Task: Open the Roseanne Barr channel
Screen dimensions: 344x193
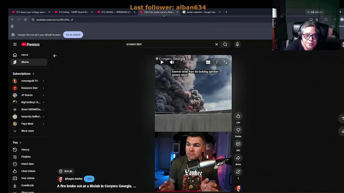Action: tap(29, 88)
